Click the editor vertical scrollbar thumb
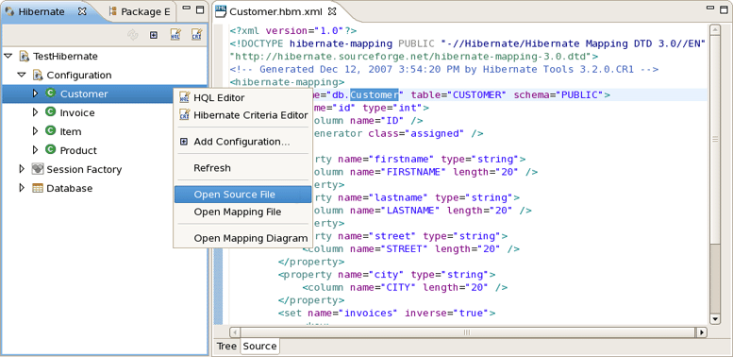Image resolution: width=733 pixels, height=357 pixels. (714, 140)
